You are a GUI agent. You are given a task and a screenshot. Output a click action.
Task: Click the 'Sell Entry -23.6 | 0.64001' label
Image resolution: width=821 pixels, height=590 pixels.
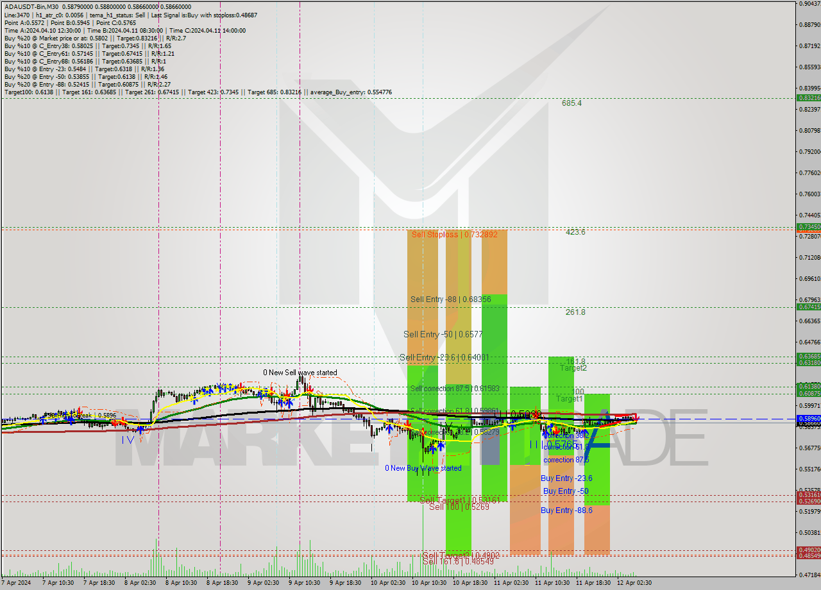pos(444,357)
